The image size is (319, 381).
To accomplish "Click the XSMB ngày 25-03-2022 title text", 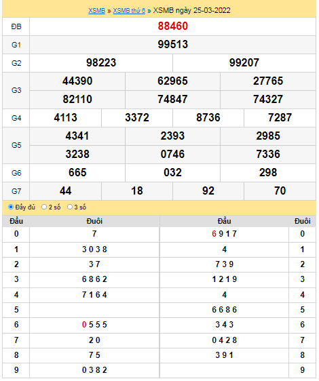I will pos(192,10).
